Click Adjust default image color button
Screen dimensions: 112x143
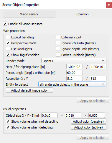(29, 90)
